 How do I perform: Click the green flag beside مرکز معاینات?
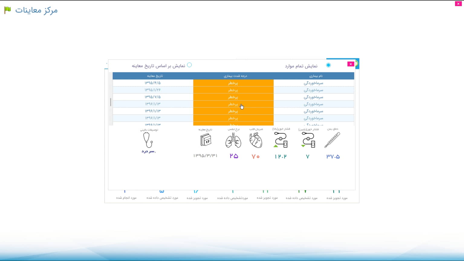[8, 10]
